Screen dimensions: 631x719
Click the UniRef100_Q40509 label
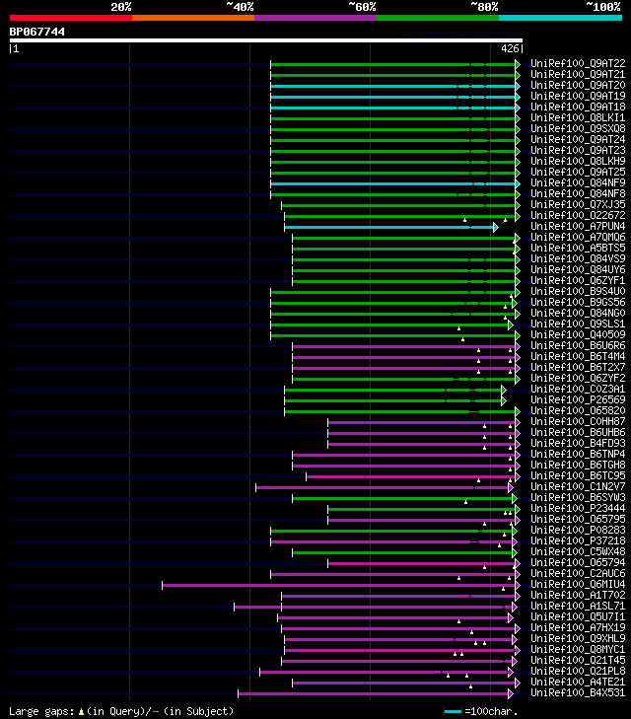click(x=578, y=334)
